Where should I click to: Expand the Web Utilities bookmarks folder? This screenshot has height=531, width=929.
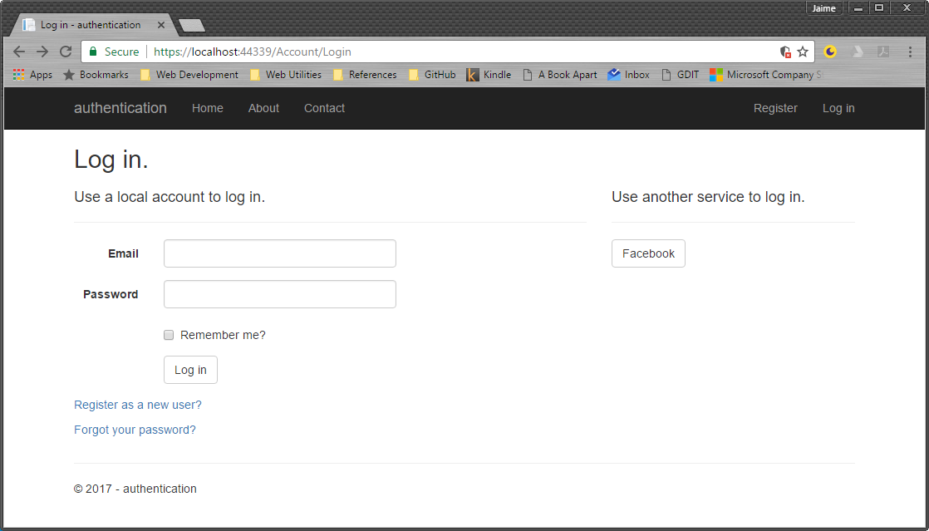286,75
